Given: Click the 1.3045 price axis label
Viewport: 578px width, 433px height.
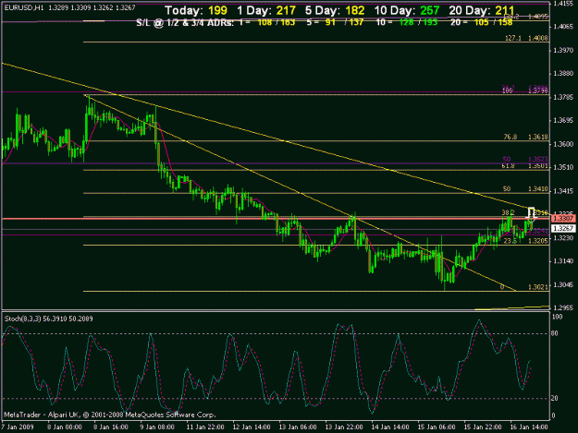Looking at the screenshot, I should (x=563, y=284).
